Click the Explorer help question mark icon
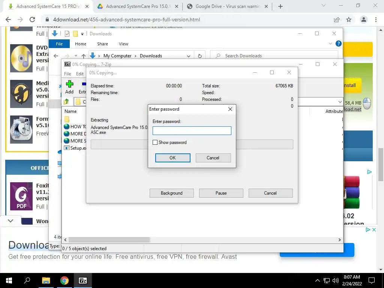The width and height of the screenshot is (384, 288). (x=339, y=43)
